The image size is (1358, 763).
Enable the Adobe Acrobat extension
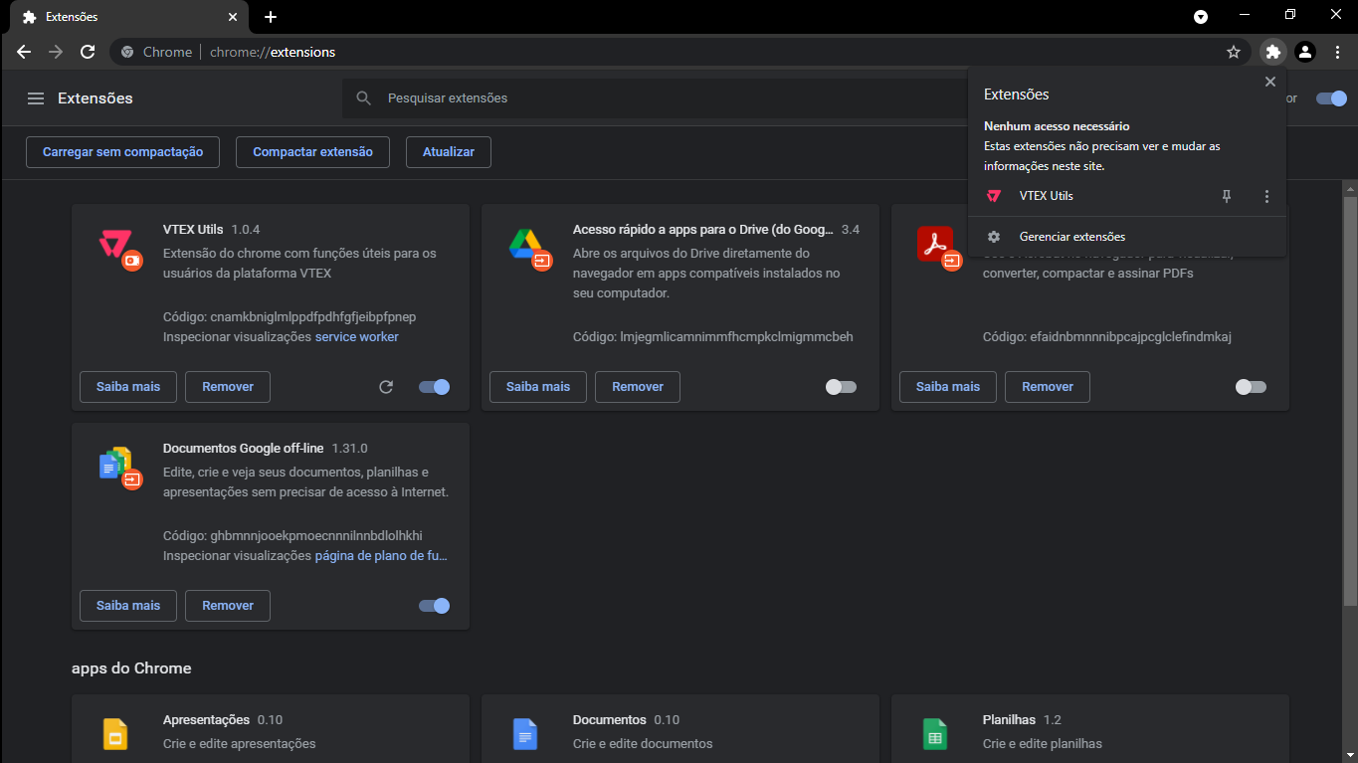(1251, 387)
